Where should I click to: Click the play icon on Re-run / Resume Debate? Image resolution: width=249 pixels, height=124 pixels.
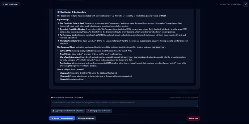tap(53, 118)
